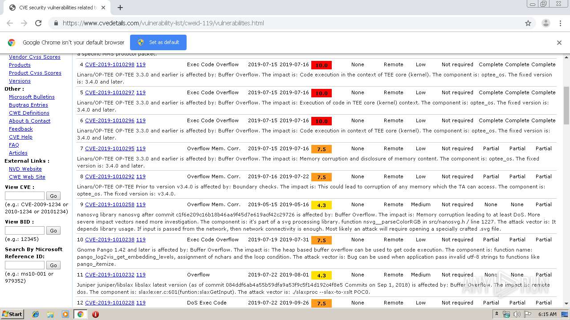Open Internet Explorer from the taskbar
570x320 pixels.
(x=35, y=314)
